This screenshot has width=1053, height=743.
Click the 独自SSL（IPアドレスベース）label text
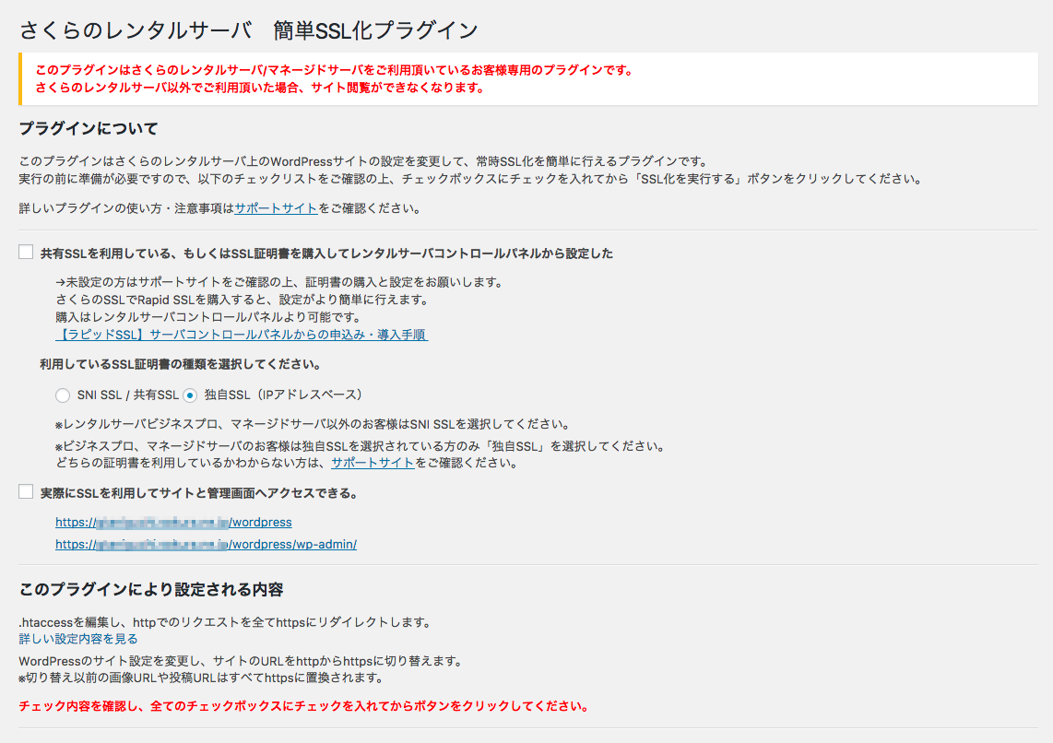(283, 395)
